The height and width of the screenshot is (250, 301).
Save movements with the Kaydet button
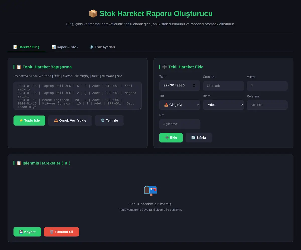27,232
